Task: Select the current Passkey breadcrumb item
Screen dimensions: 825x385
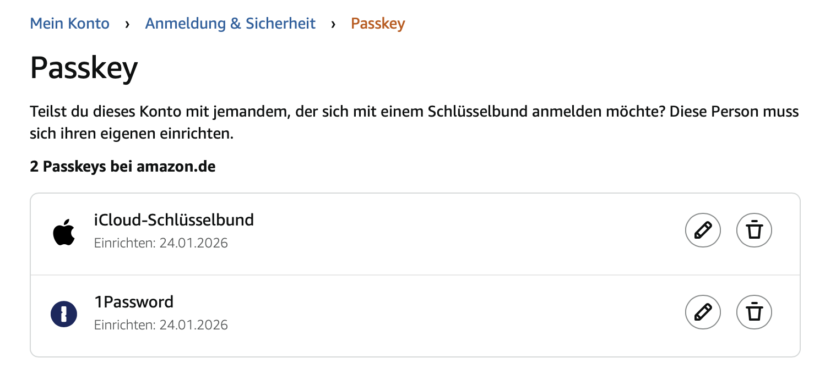Action: [378, 24]
